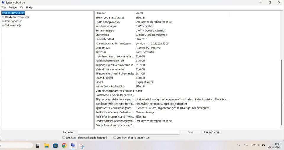
Task: Open the Vis menu
Action: [x=22, y=7]
